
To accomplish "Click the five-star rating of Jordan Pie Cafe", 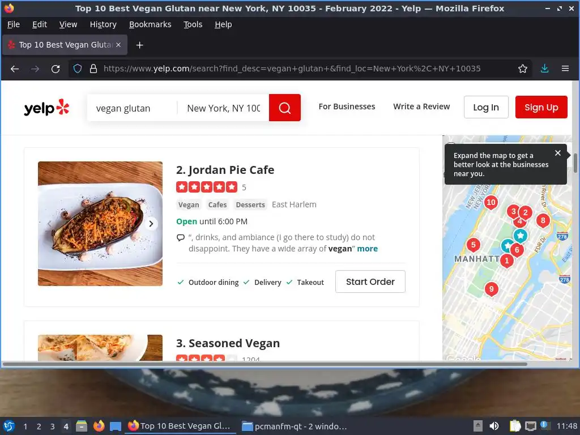I will 207,187.
